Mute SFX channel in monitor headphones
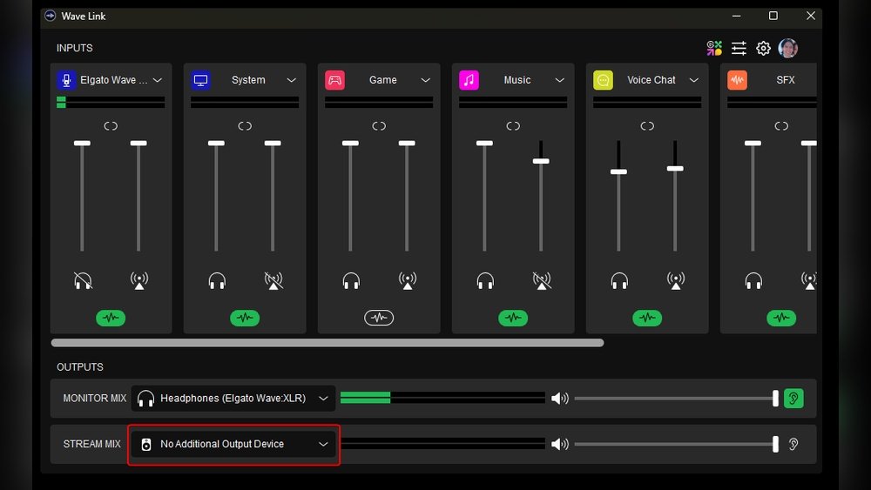This screenshot has height=490, width=871. click(753, 281)
